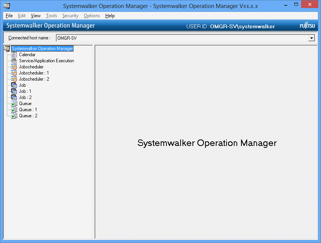Viewport: 321px width, 243px height.
Task: Click the icon beside Jobscheduler : 2
Action: point(14,79)
